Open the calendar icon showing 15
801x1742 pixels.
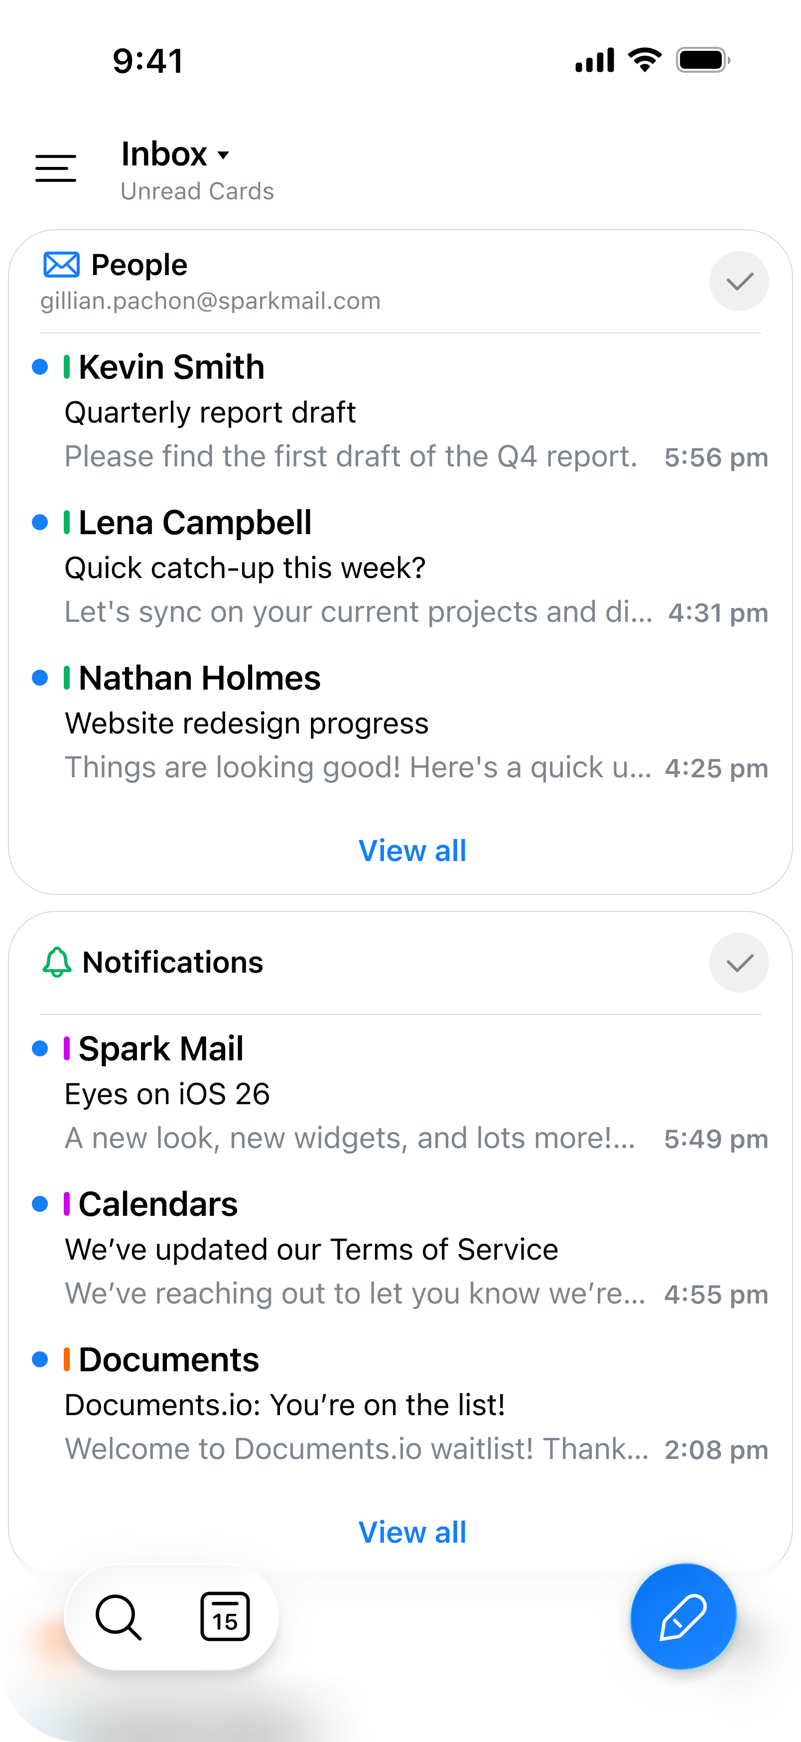225,1616
